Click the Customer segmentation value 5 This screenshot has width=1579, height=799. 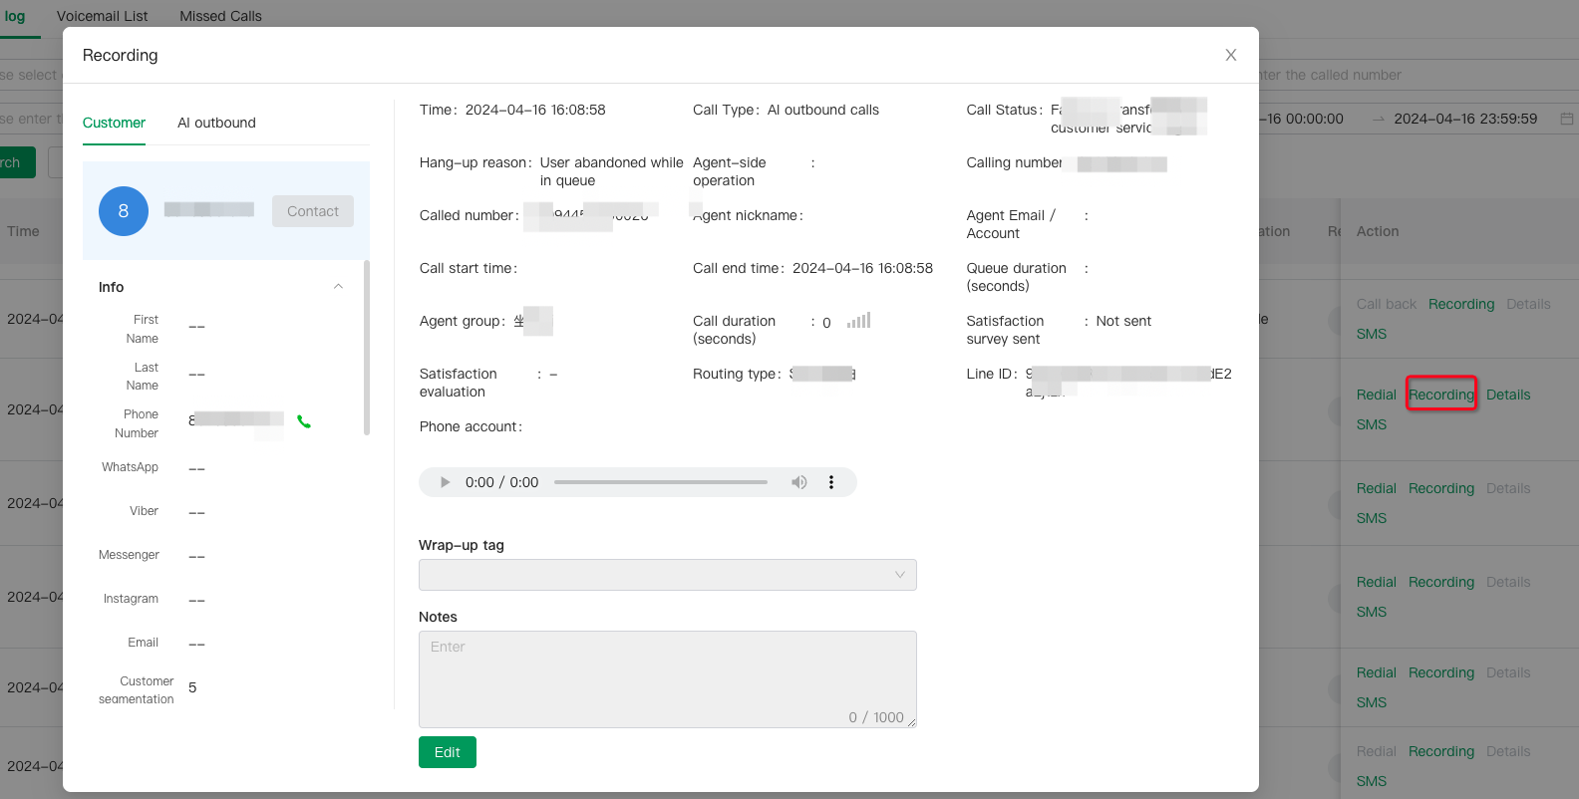[192, 687]
